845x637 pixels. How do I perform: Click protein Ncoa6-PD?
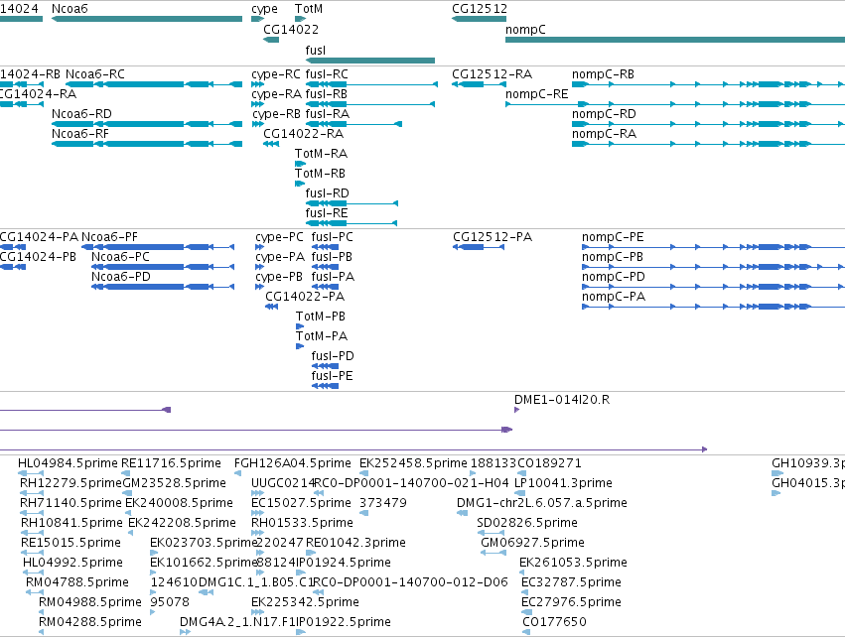121,277
